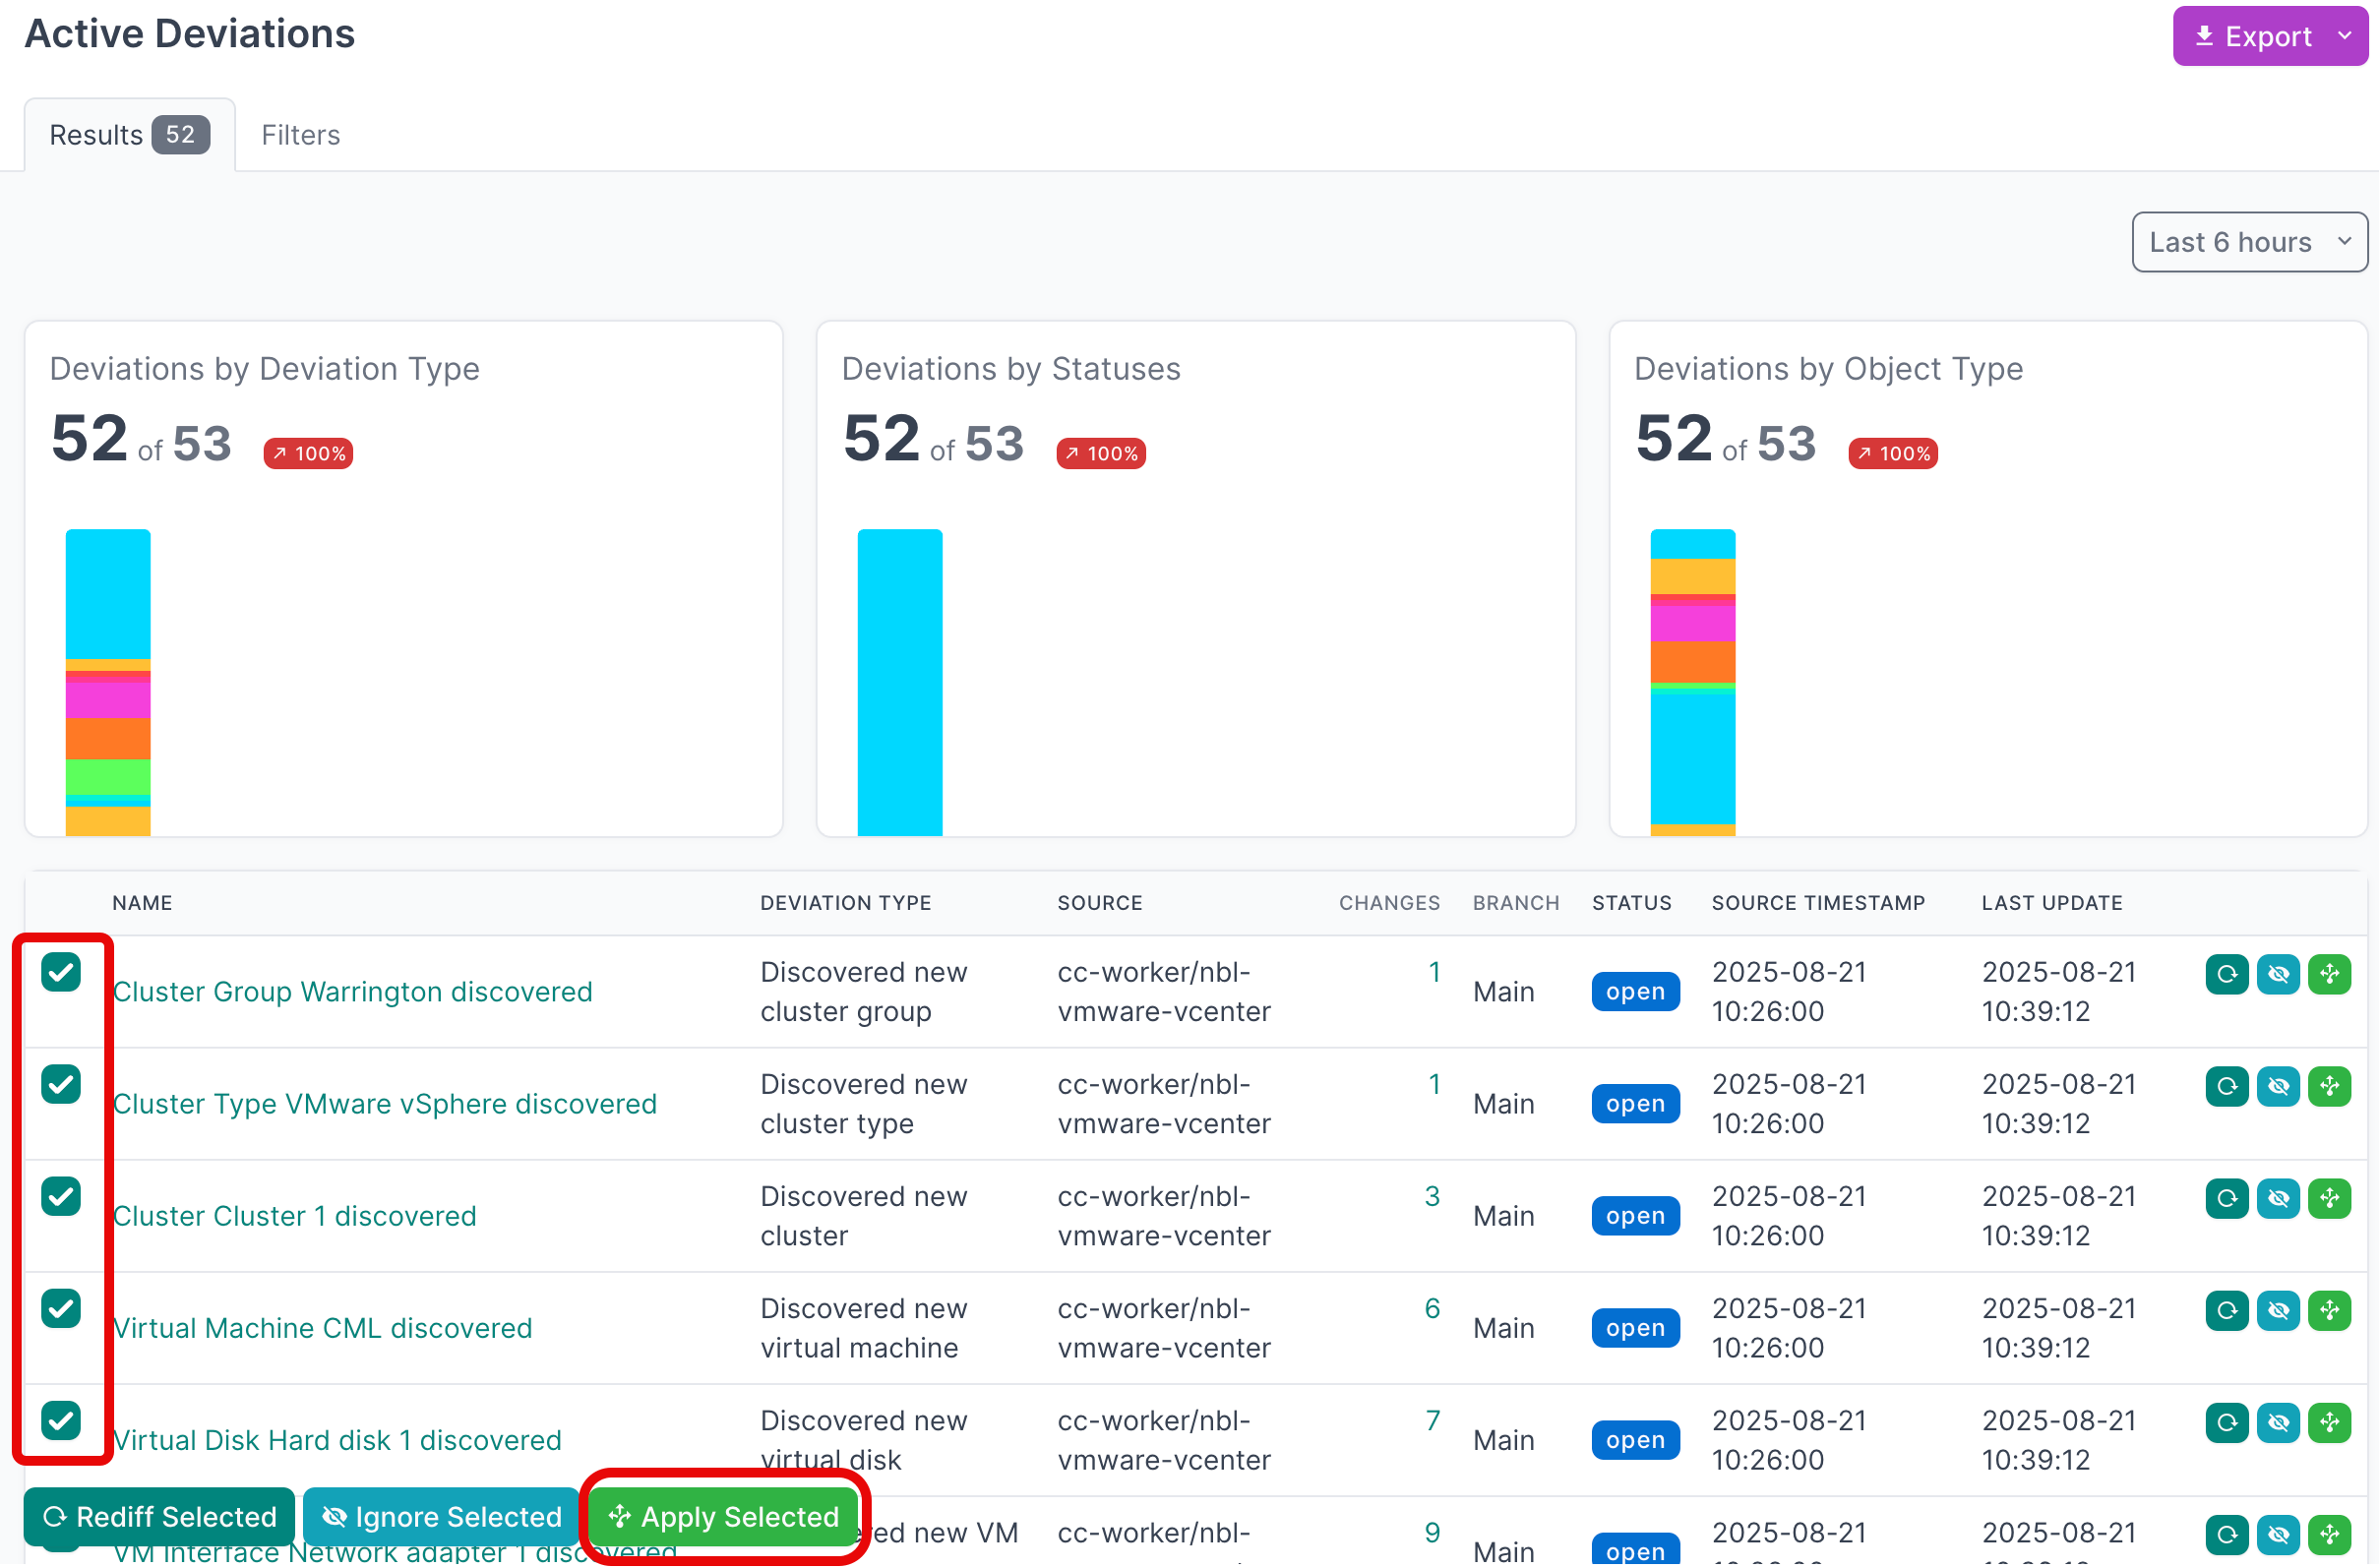The width and height of the screenshot is (2379, 1568).
Task: Uncheck the Cluster Group Warrington checkbox
Action: [61, 972]
